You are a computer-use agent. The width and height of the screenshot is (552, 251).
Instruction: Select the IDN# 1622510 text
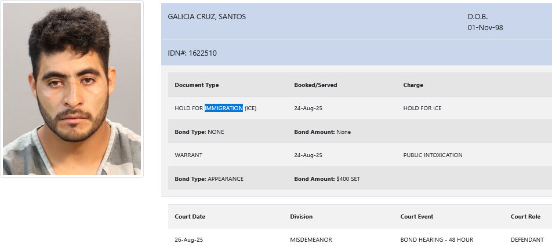tap(193, 53)
